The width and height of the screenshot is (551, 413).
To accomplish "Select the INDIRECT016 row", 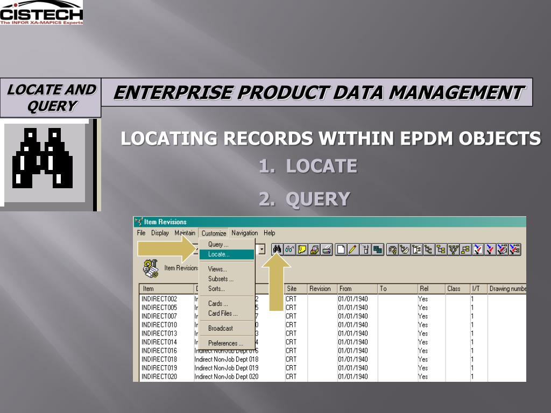I will click(x=333, y=351).
